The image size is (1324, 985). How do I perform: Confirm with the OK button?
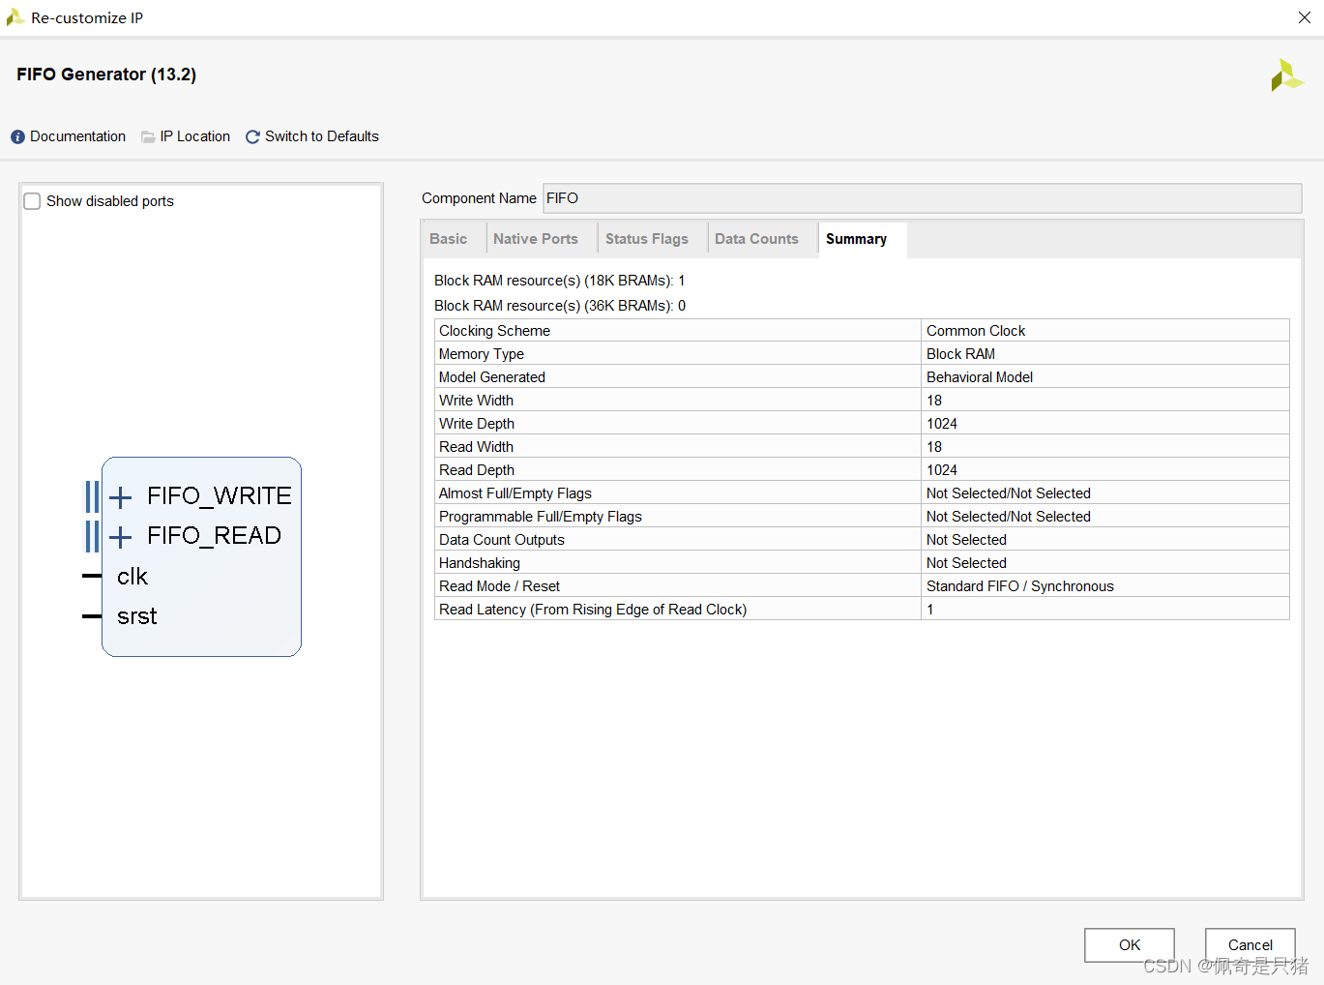(x=1130, y=945)
